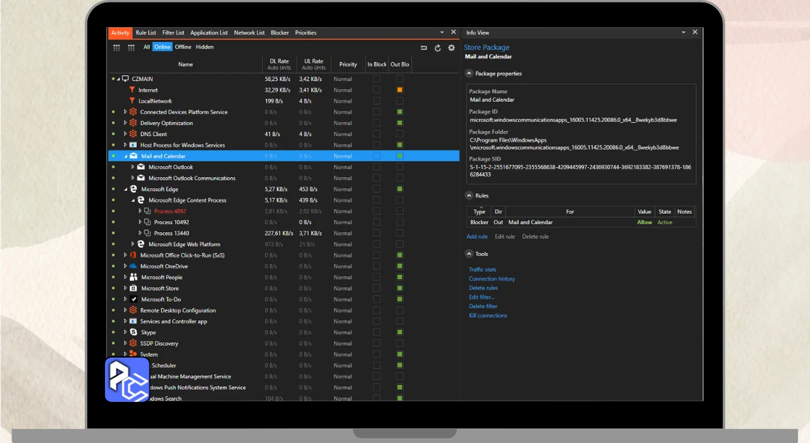Toggle Out Block checkbox for Microsoft Edge

[400, 189]
